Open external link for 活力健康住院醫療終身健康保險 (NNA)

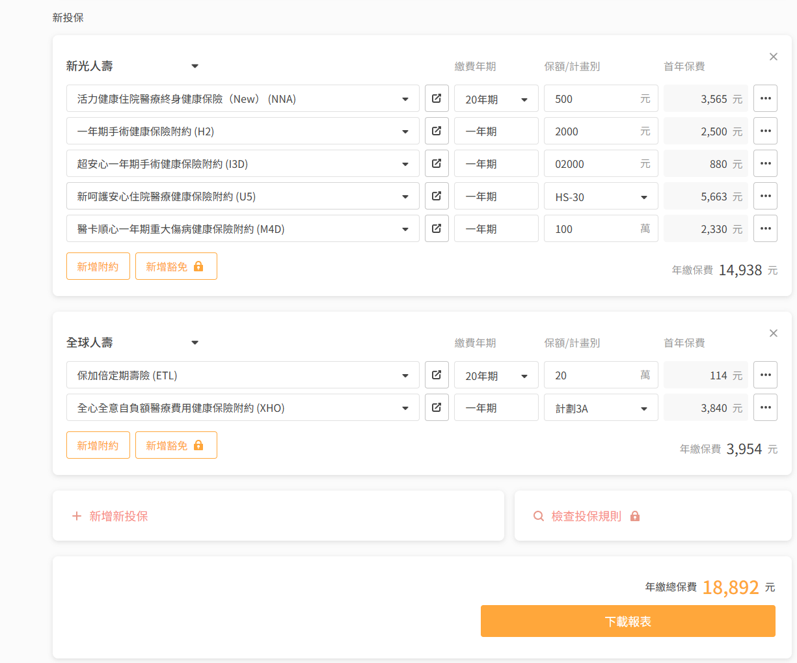[437, 99]
